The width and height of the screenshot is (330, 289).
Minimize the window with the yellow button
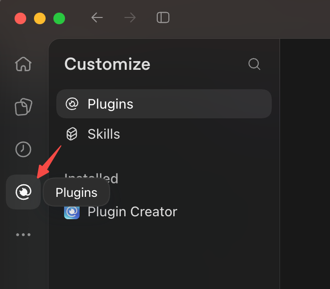(40, 18)
